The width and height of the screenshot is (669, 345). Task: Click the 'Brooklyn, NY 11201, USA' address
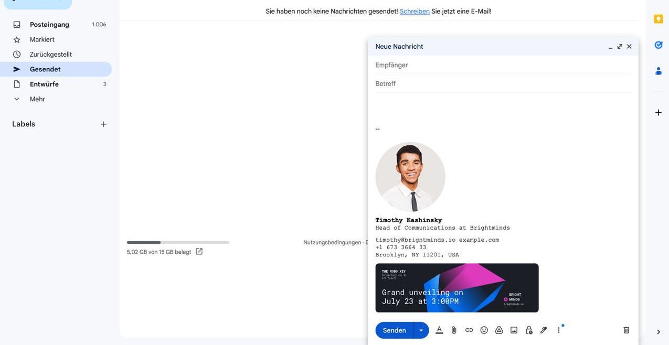click(x=417, y=255)
